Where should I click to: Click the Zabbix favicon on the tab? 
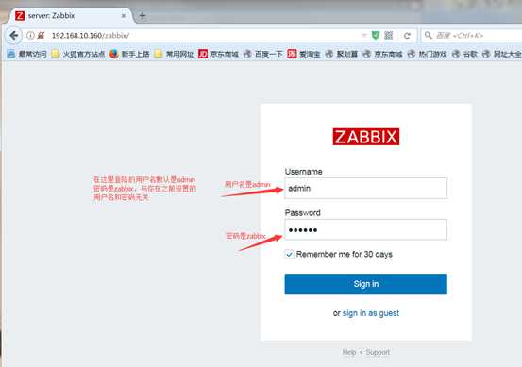point(20,16)
